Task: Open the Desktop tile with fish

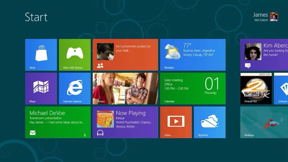Action: point(264,122)
